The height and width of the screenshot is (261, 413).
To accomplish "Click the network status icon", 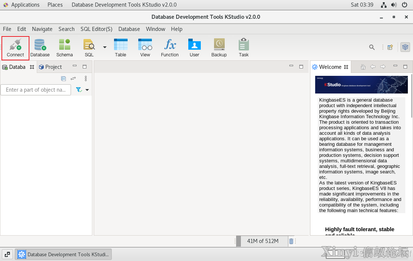I will (384, 5).
